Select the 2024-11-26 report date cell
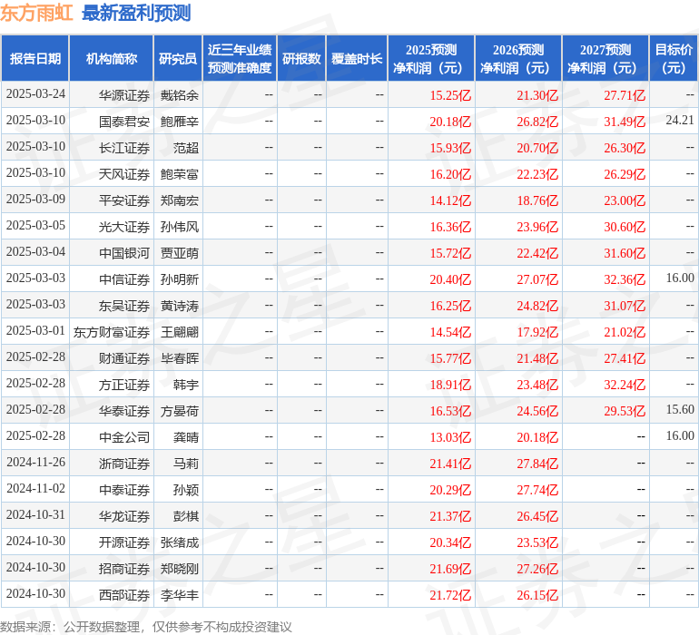Image resolution: width=699 pixels, height=635 pixels. [x=35, y=463]
